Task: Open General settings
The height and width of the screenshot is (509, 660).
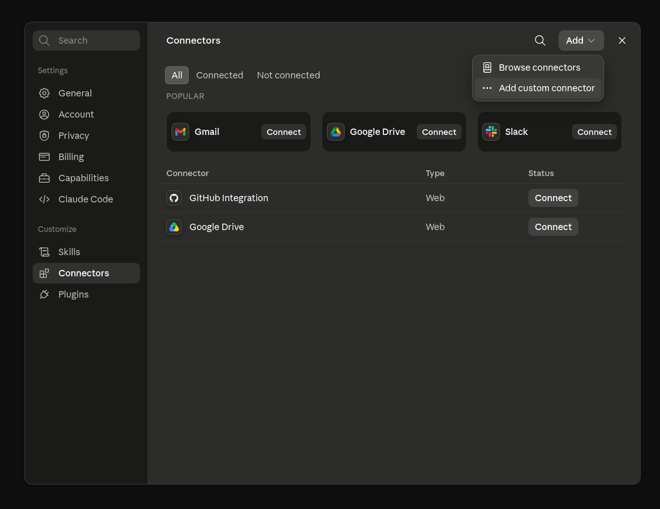Action: pos(86,93)
